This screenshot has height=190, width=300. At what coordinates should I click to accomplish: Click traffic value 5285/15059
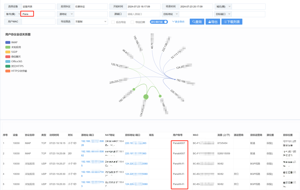[x=224, y=153]
